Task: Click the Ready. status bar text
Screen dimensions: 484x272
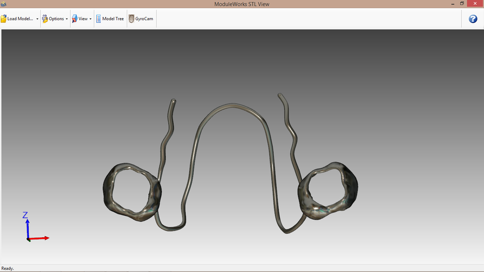Action: coord(8,268)
